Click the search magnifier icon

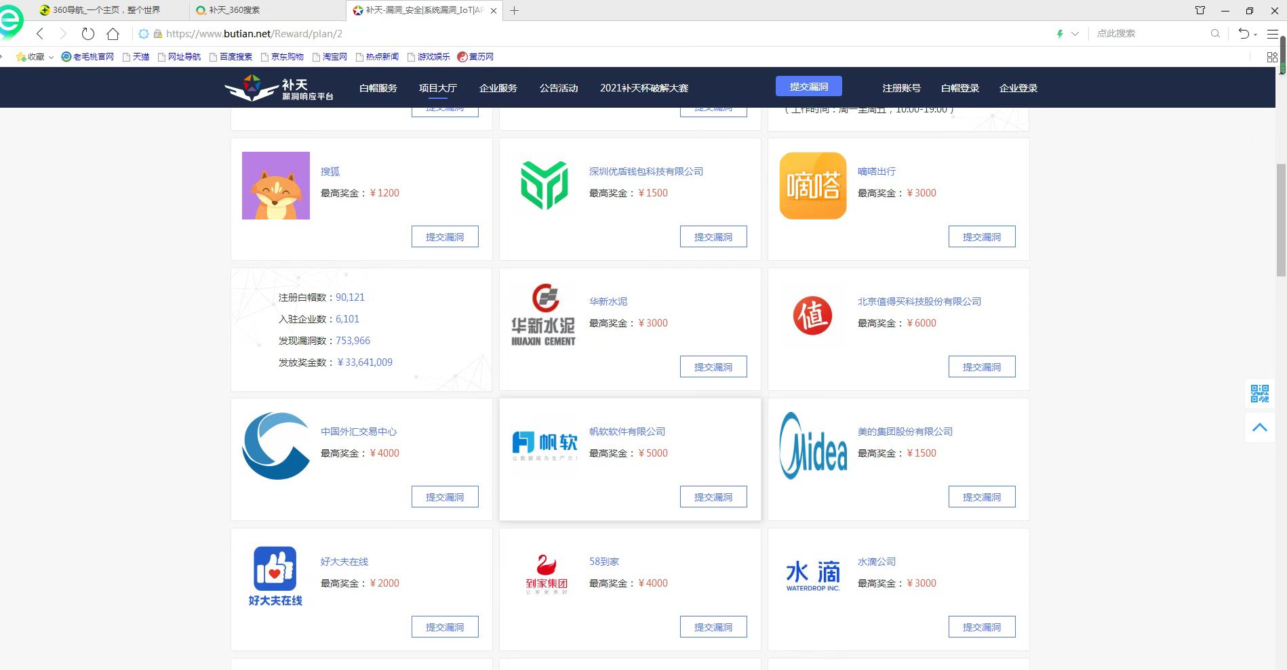[x=1215, y=33]
